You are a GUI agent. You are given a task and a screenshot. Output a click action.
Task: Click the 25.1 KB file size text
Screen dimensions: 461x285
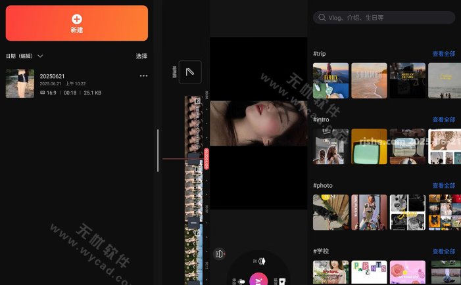pyautogui.click(x=92, y=93)
